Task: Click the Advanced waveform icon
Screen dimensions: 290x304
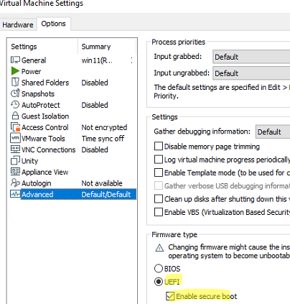Action: coord(15,194)
